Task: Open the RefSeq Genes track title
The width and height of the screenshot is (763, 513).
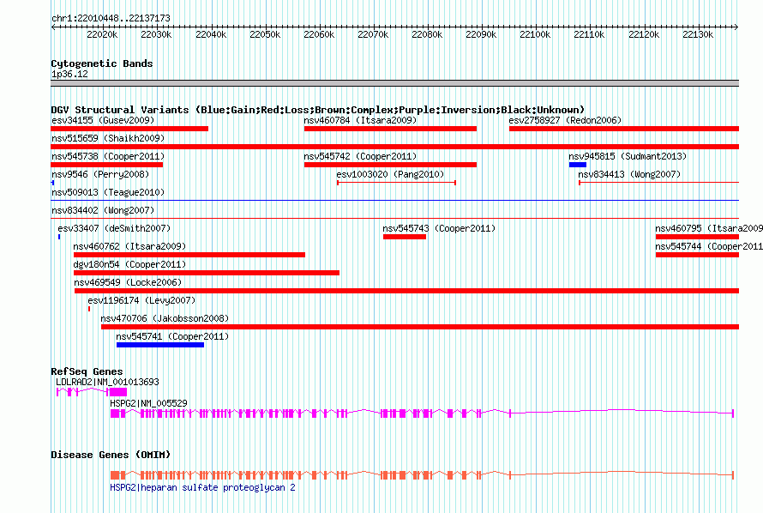Action: coord(87,371)
